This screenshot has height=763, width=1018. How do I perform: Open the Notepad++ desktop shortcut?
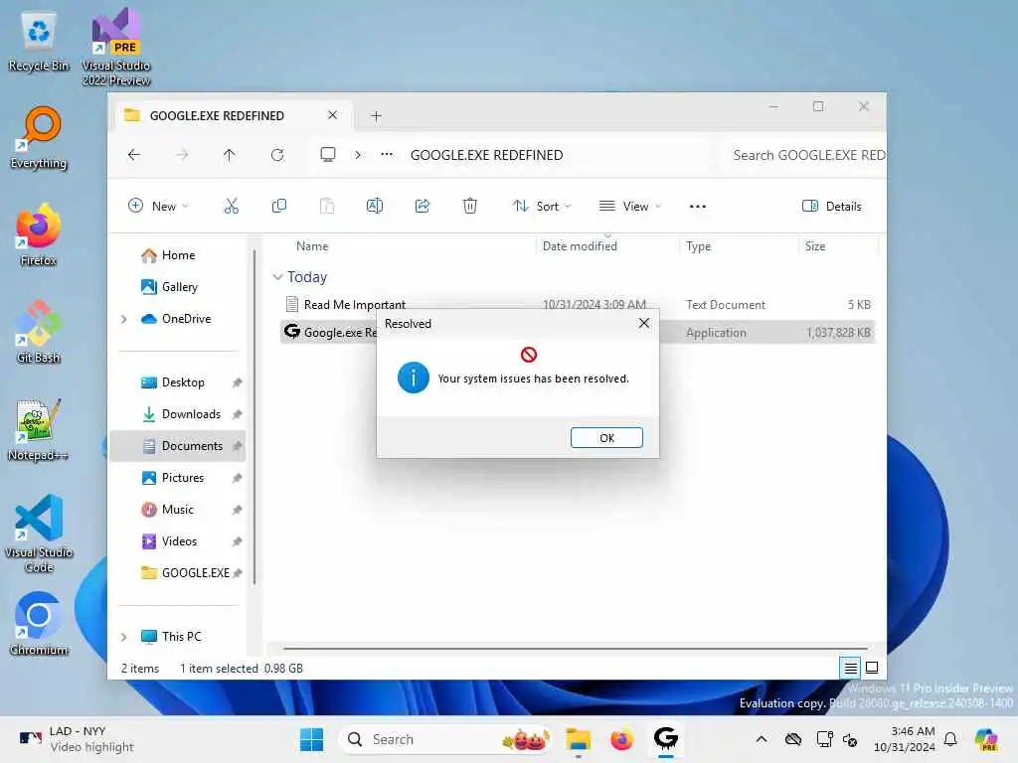[39, 430]
